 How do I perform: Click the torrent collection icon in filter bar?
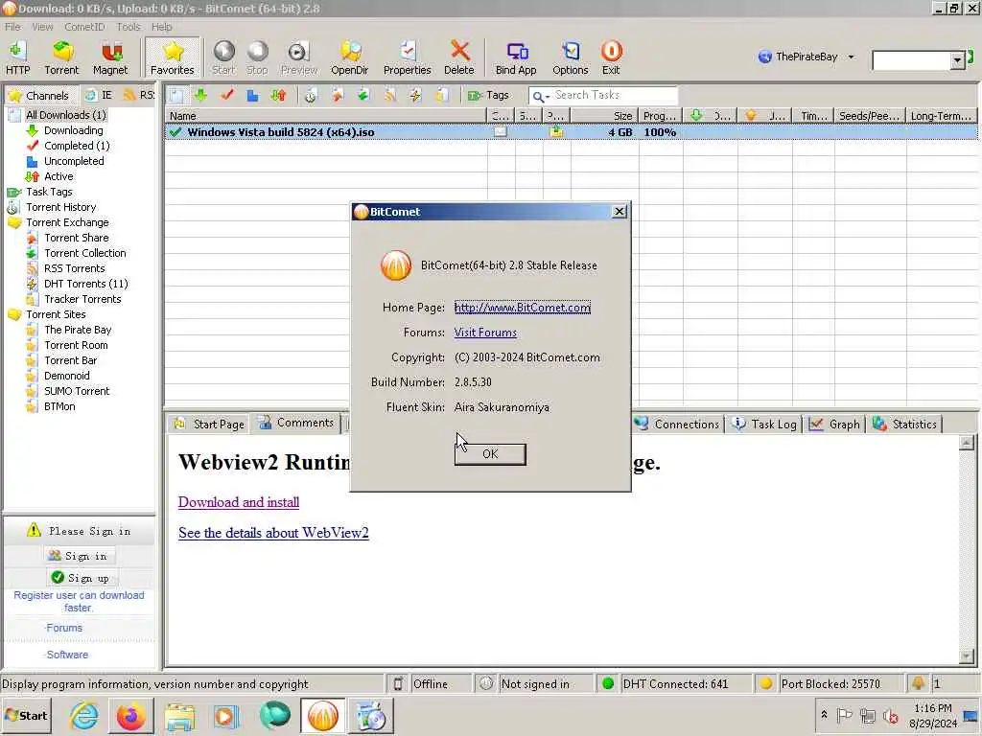(x=363, y=95)
